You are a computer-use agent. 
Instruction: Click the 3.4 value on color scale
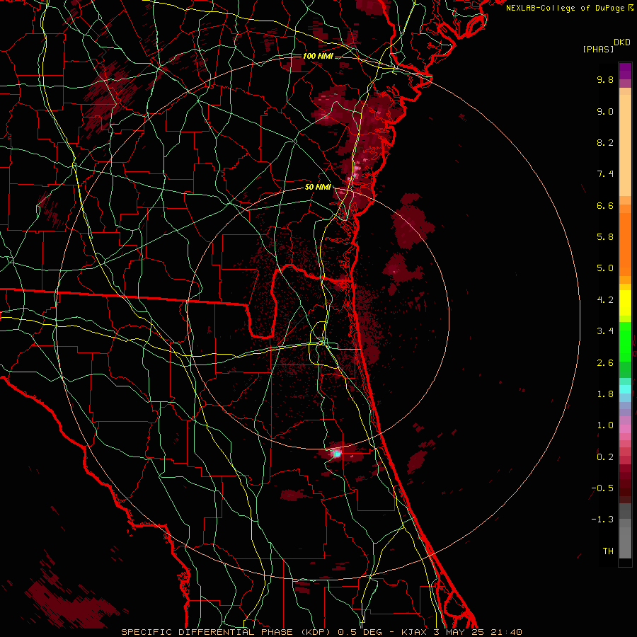(x=605, y=331)
